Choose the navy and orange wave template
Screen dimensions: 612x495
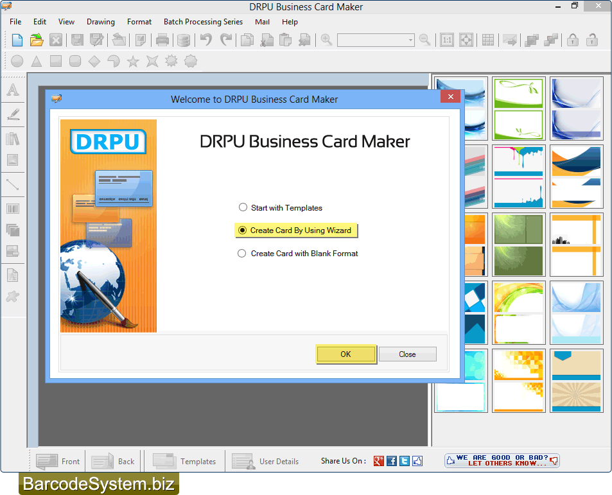coord(576,177)
